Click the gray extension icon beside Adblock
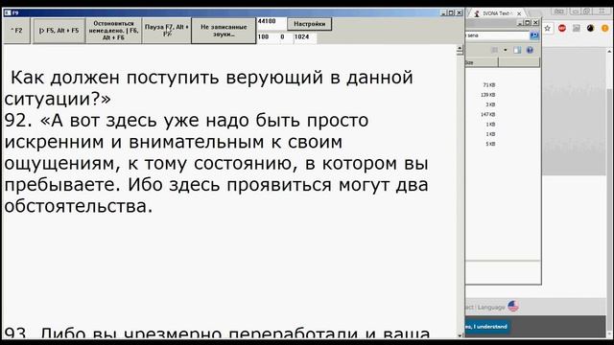The image size is (614, 345). (x=577, y=28)
